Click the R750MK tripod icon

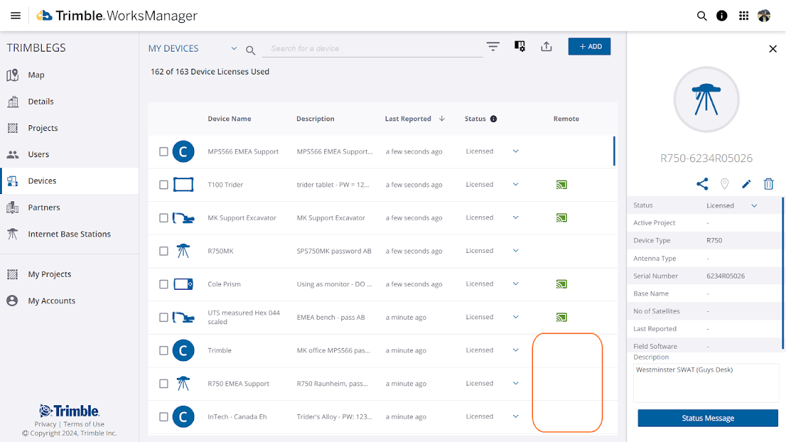[x=183, y=251]
